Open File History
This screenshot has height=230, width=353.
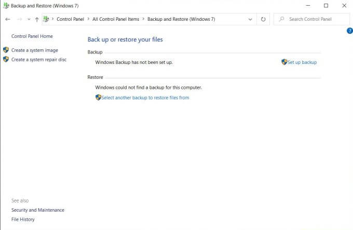click(23, 220)
